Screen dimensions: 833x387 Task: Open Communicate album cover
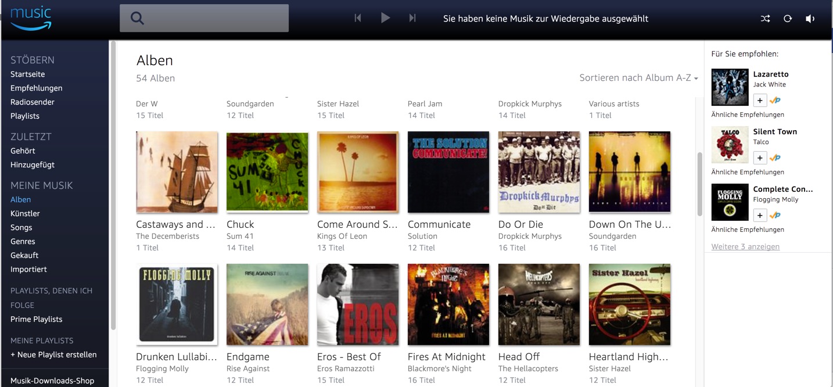pyautogui.click(x=448, y=172)
